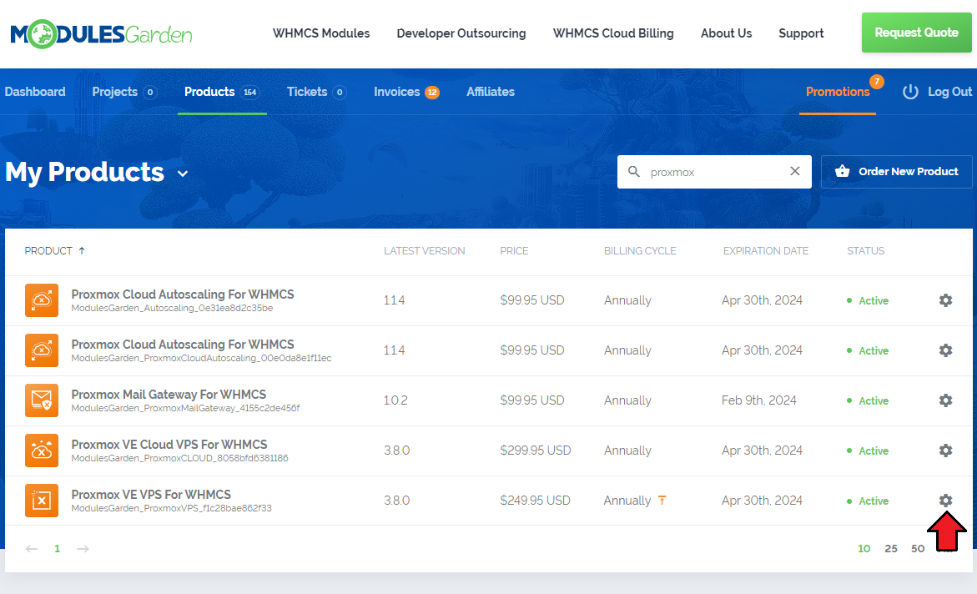Switch to Products tab
The image size is (977, 594).
click(x=222, y=92)
